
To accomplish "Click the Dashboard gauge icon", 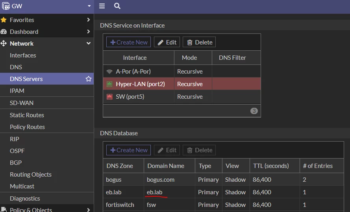I will coord(4,31).
